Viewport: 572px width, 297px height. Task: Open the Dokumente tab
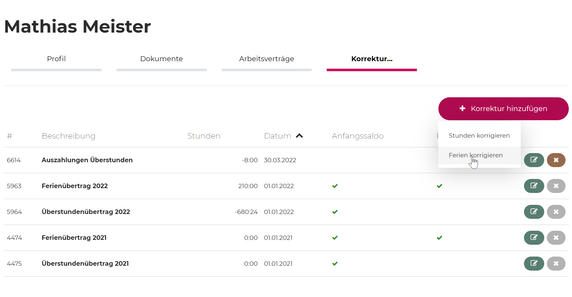click(x=161, y=59)
